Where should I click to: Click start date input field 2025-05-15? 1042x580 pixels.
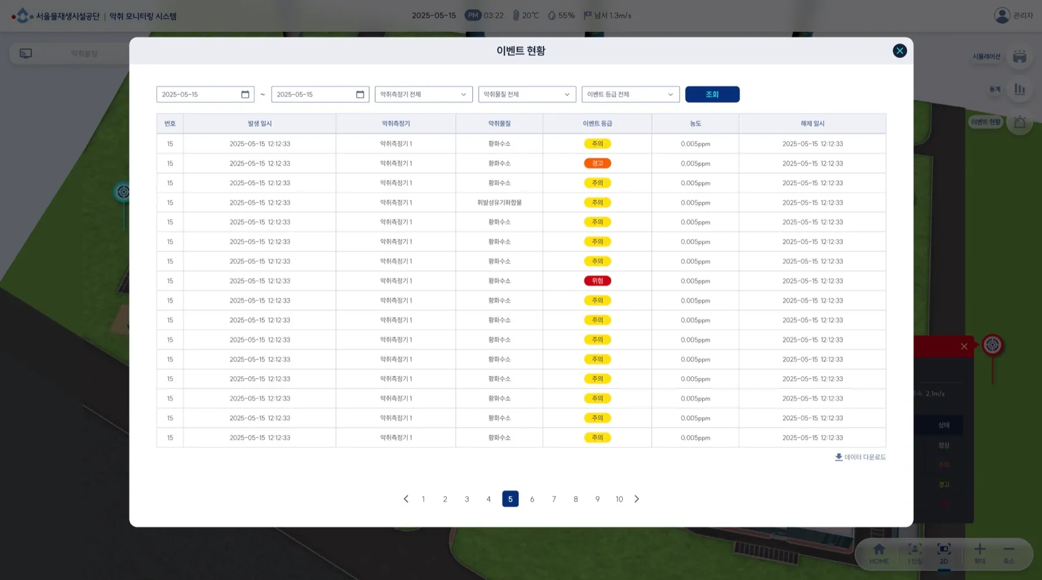[205, 94]
